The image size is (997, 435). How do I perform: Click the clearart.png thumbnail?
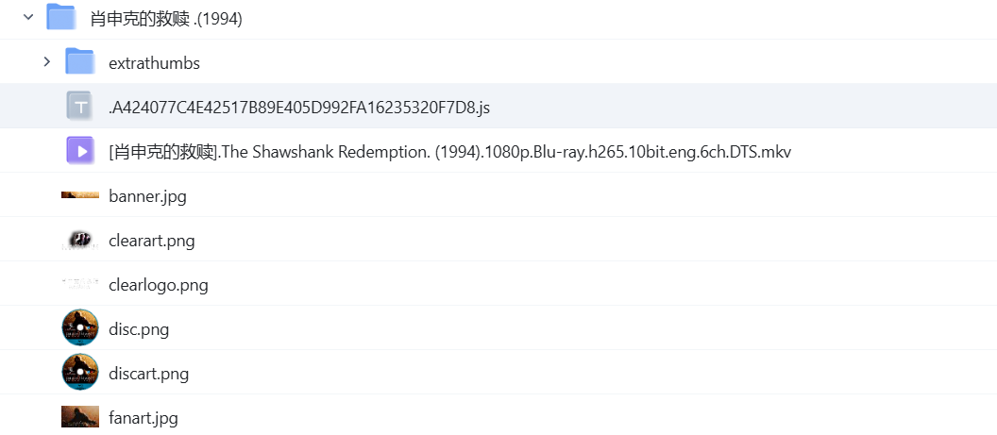(x=80, y=240)
